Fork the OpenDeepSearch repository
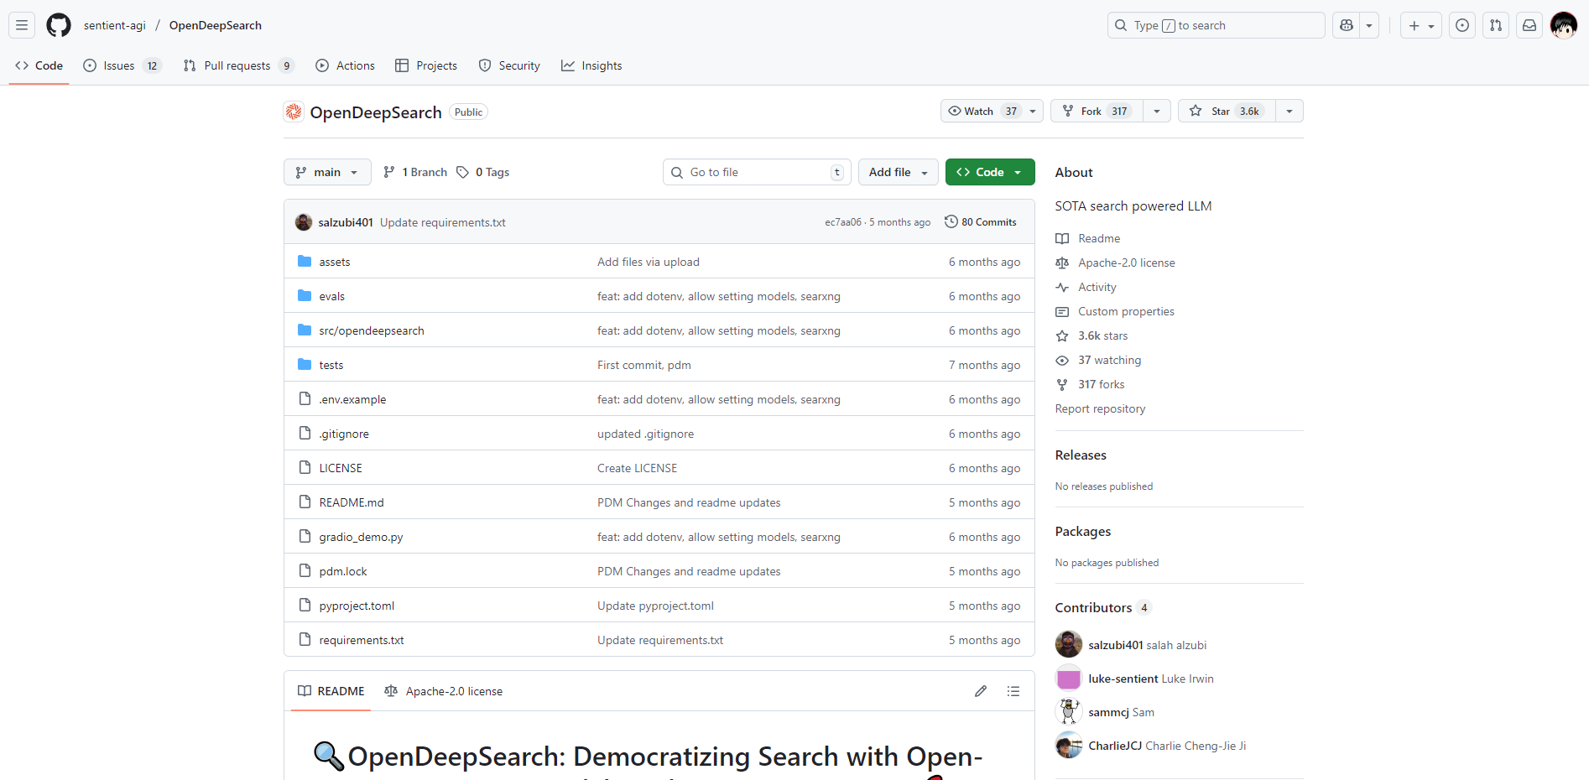The image size is (1589, 780). coord(1095,110)
